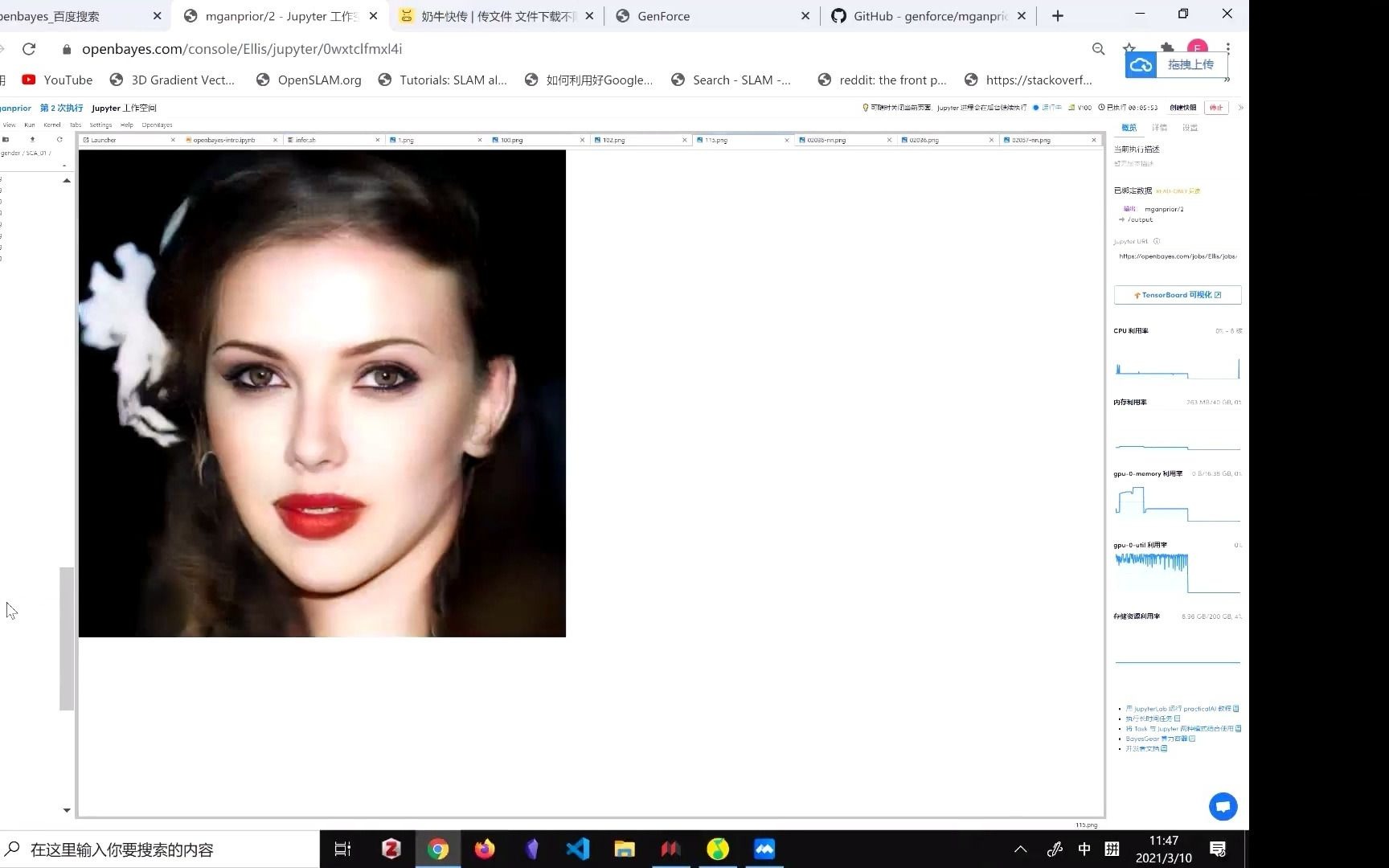The height and width of the screenshot is (868, 1389).
Task: Refresh the file list with the refresh icon
Action: coord(60,139)
